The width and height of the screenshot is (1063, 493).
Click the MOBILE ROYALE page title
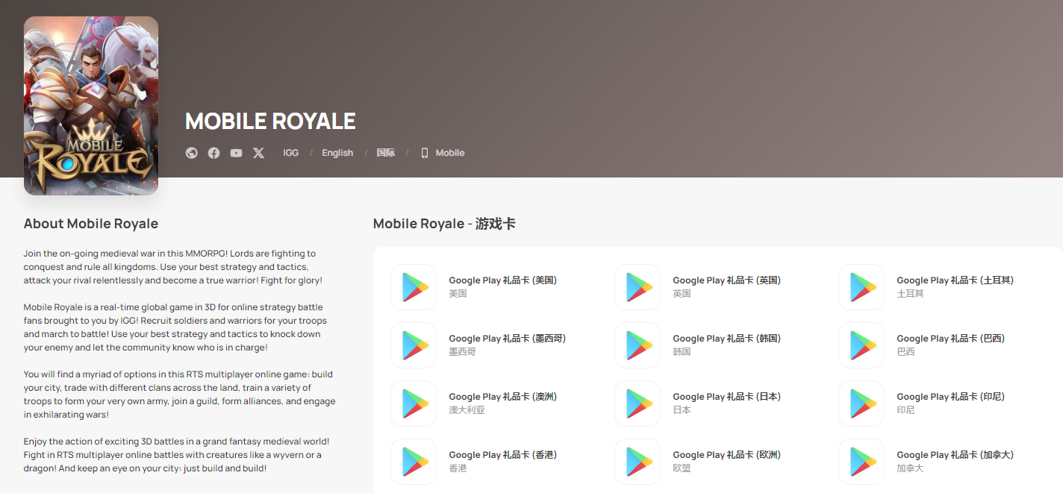270,121
